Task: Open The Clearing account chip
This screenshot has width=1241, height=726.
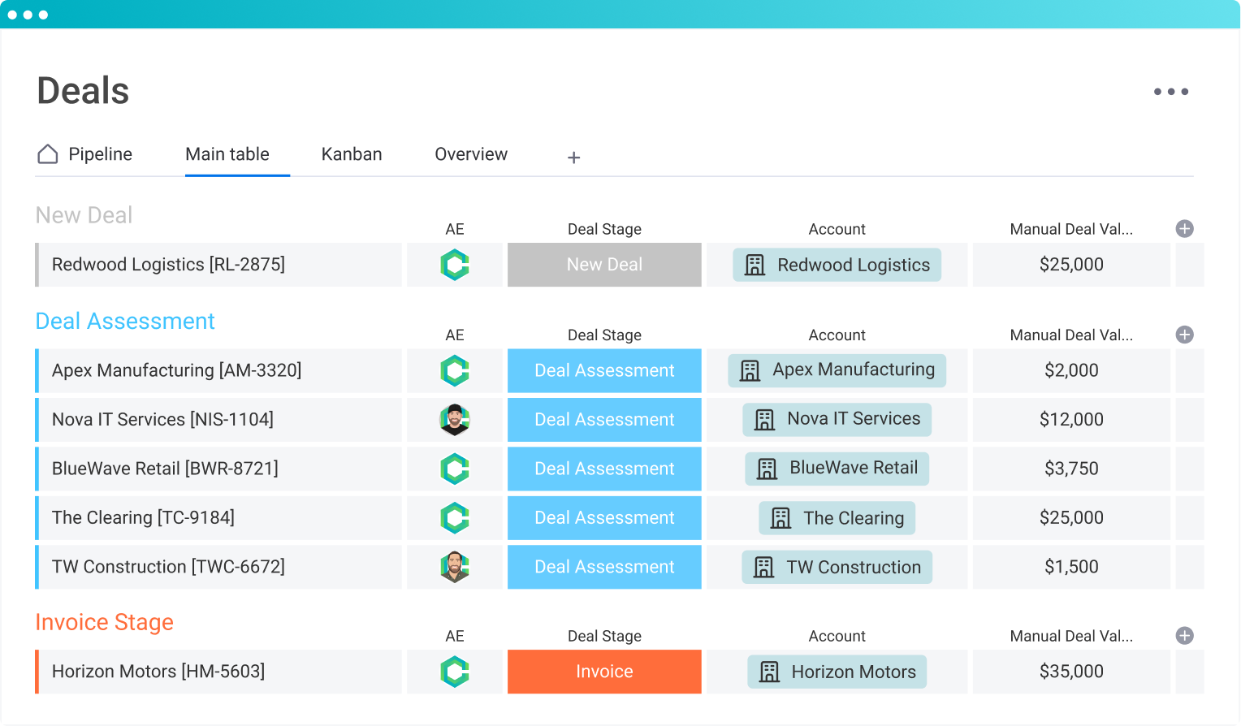Action: click(837, 518)
